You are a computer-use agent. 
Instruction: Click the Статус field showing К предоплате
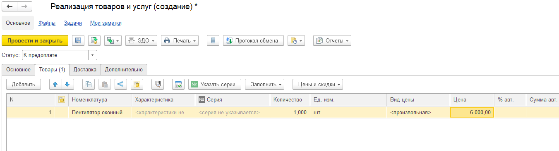pyautogui.click(x=55, y=55)
